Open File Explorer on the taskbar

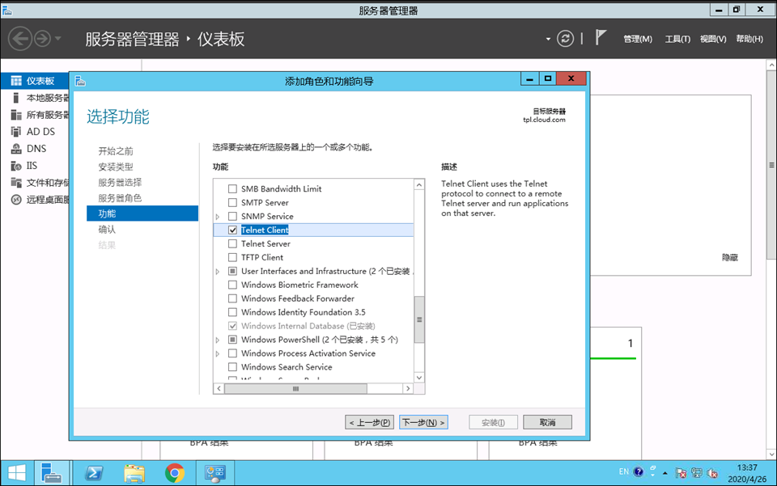coord(134,473)
